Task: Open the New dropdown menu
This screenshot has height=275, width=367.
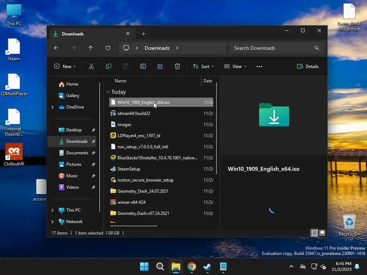Action: 65,66
